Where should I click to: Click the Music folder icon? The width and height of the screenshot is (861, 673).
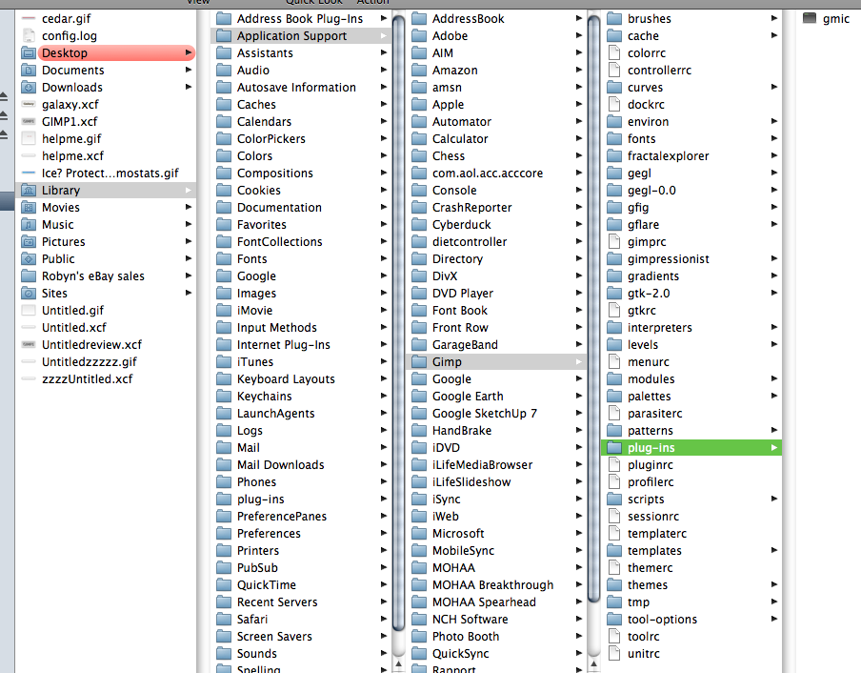29,225
